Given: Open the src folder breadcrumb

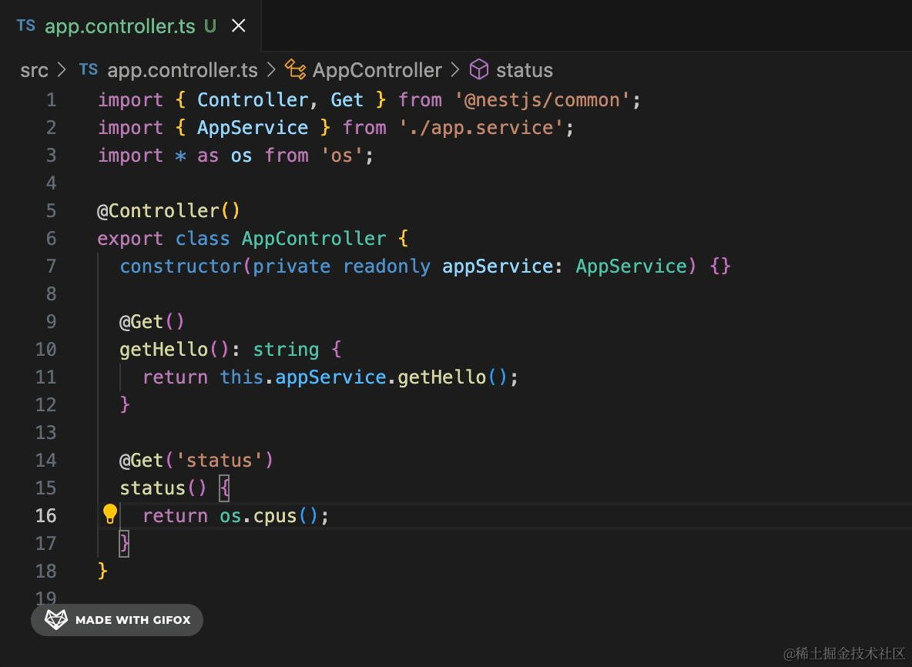Looking at the screenshot, I should click(x=34, y=70).
